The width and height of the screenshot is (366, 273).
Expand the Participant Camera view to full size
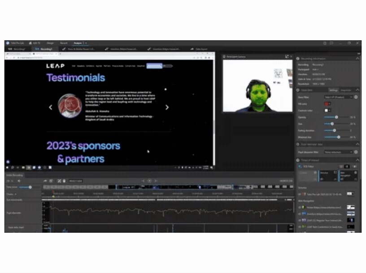point(287,56)
